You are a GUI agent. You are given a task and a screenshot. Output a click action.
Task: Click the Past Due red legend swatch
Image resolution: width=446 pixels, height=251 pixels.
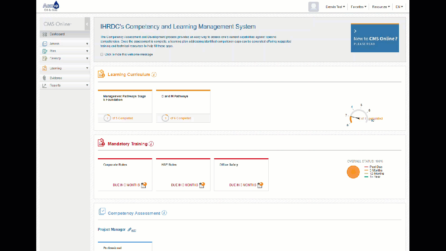tap(366, 167)
